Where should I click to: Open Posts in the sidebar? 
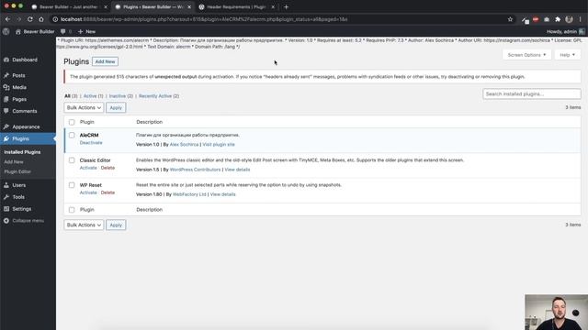[18, 75]
